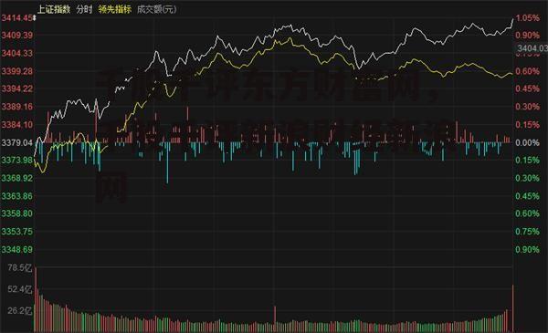Click the tall red opening volume bar
Screen dimensions: 548x333
(36, 300)
